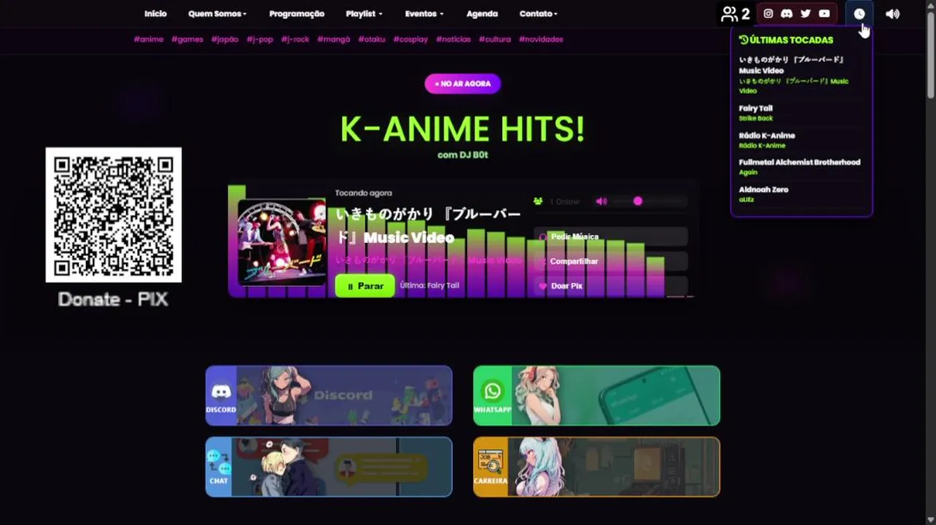The width and height of the screenshot is (936, 525).
Task: Click the Doar Pix button
Action: (x=611, y=286)
